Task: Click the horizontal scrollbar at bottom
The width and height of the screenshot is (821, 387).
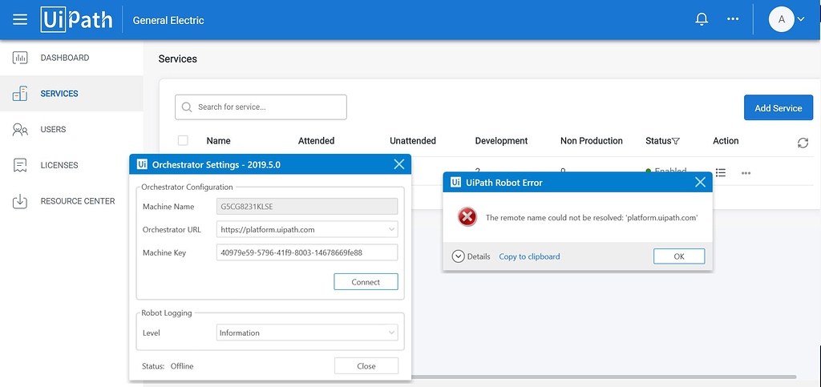Action: click(604, 377)
